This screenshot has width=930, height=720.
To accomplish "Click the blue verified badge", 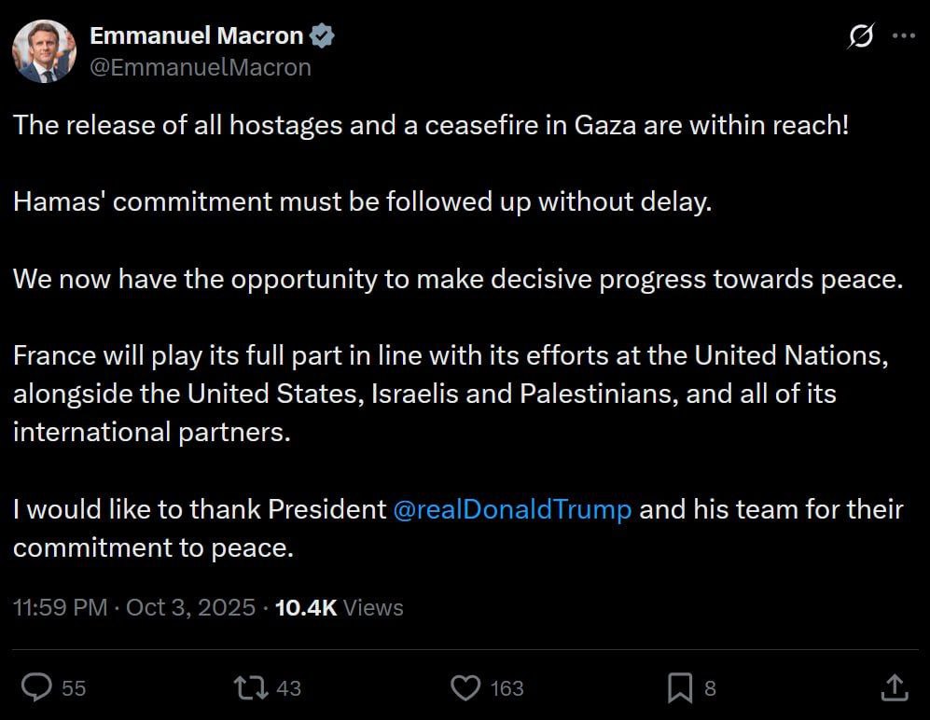I will (x=323, y=36).
